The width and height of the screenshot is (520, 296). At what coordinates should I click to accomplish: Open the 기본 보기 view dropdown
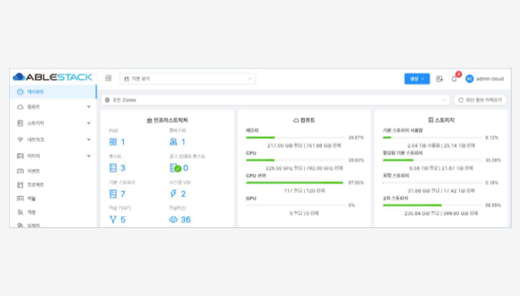187,79
